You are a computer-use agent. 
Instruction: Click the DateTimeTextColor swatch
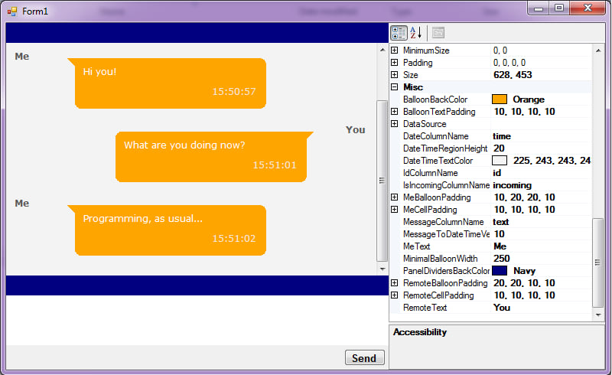pyautogui.click(x=500, y=161)
